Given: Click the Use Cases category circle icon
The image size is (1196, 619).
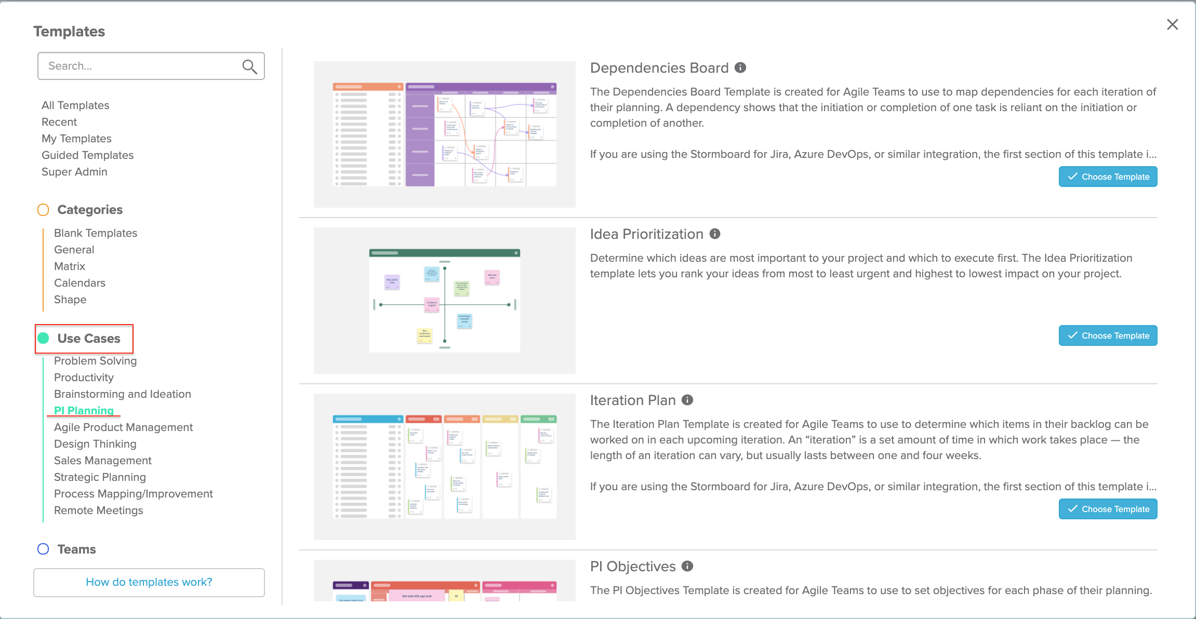Looking at the screenshot, I should (43, 338).
